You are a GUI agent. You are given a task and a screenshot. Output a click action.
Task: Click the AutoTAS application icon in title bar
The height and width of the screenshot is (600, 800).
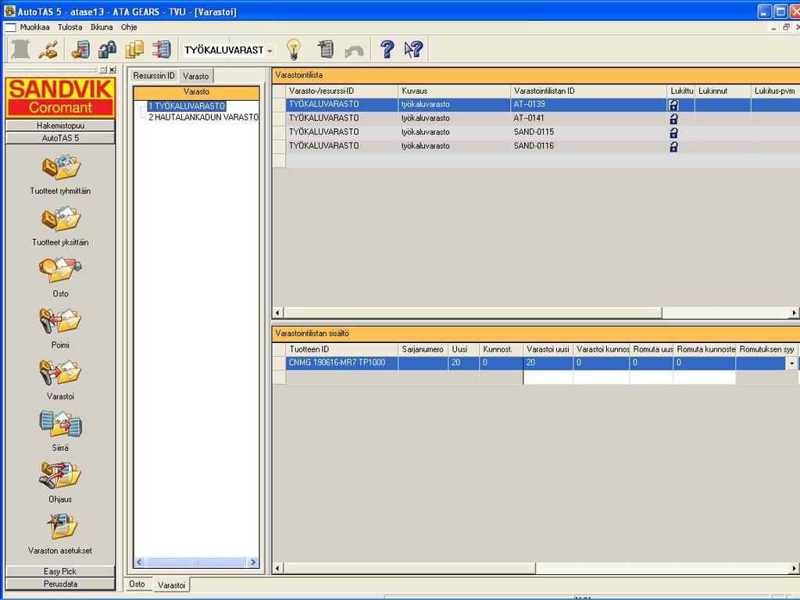[9, 11]
